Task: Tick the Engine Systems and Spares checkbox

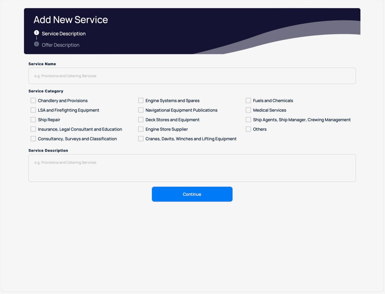Action: pyautogui.click(x=141, y=100)
